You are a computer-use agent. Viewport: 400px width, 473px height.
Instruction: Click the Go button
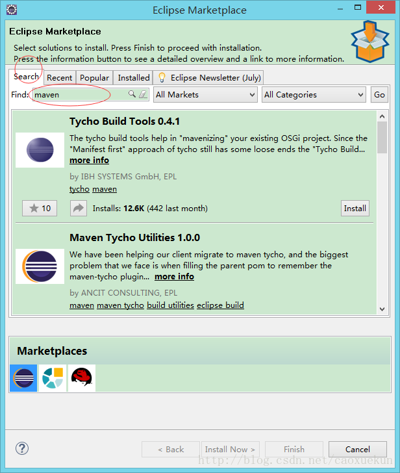(x=379, y=95)
